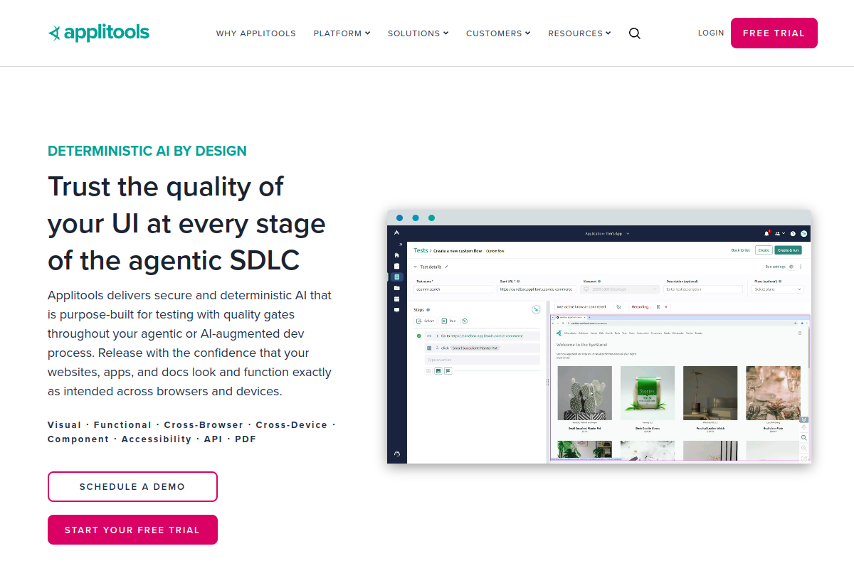
Task: Click the Practical Leather Watch thumbnail
Action: (x=710, y=392)
